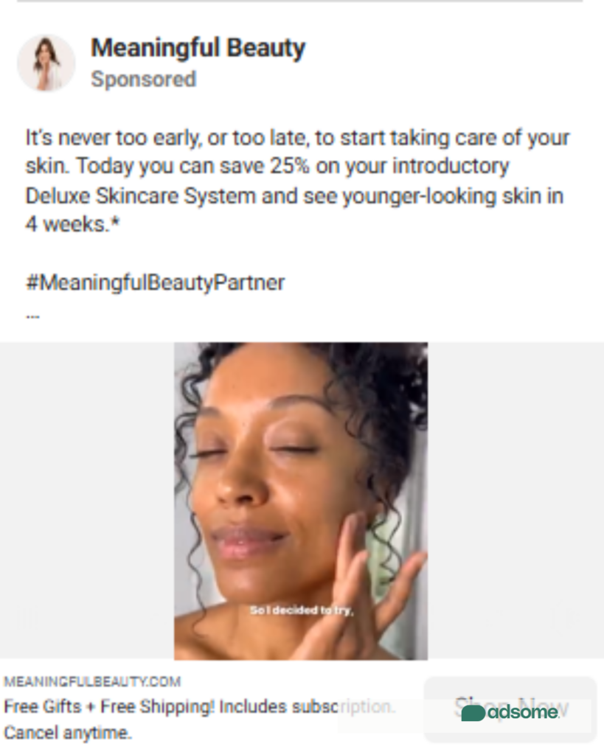The image size is (604, 755).
Task: Click the green adsome pill logo icon
Action: coord(473,713)
